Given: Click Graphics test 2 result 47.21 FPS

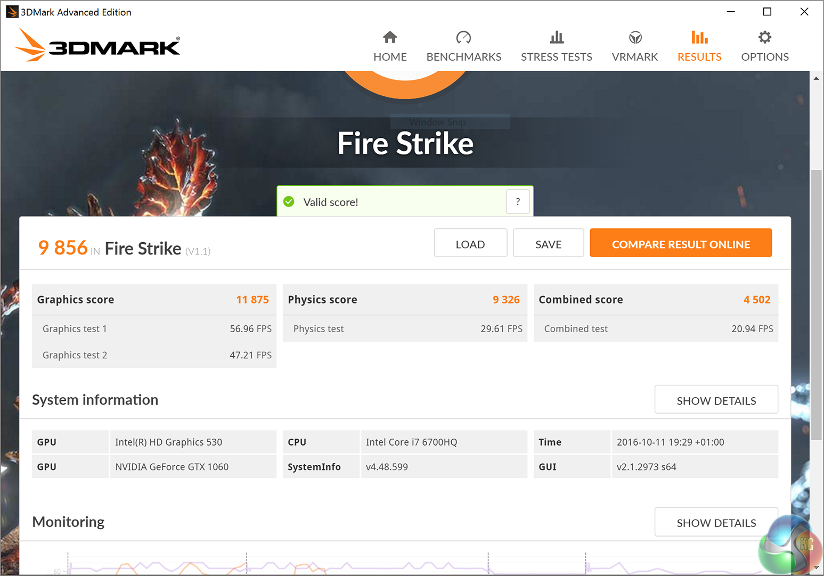Looking at the screenshot, I should pos(250,355).
